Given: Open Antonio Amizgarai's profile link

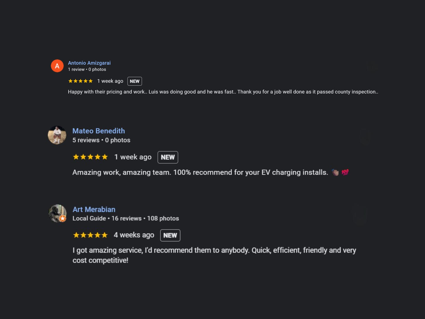Looking at the screenshot, I should coord(89,63).
